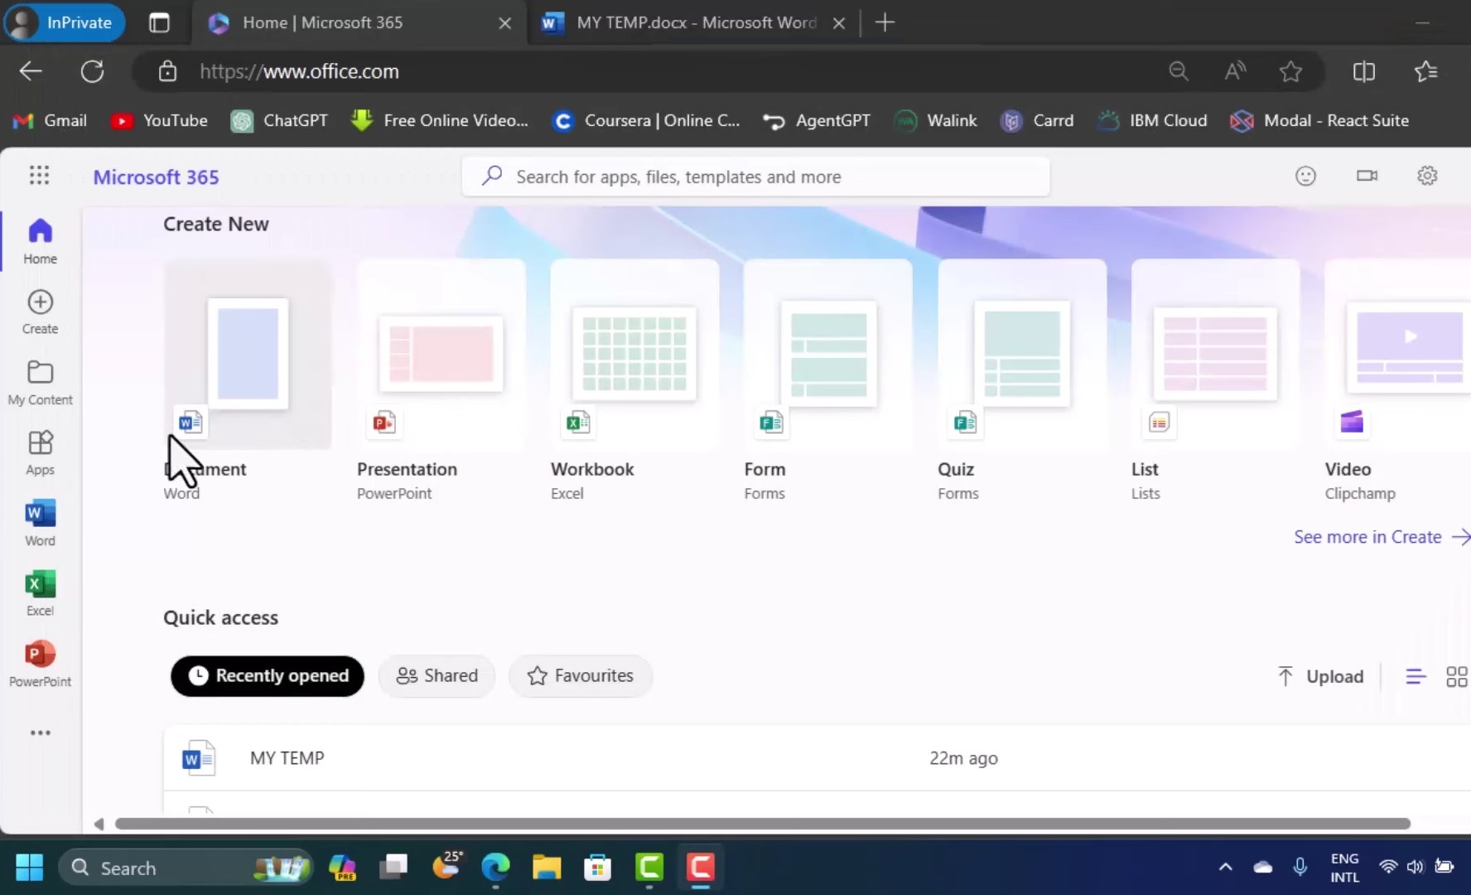Click the Word file icon of MY TEMP
The width and height of the screenshot is (1471, 895).
coord(198,758)
